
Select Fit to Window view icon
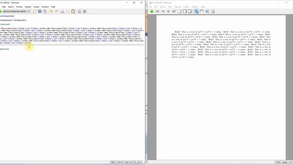coord(190,11)
